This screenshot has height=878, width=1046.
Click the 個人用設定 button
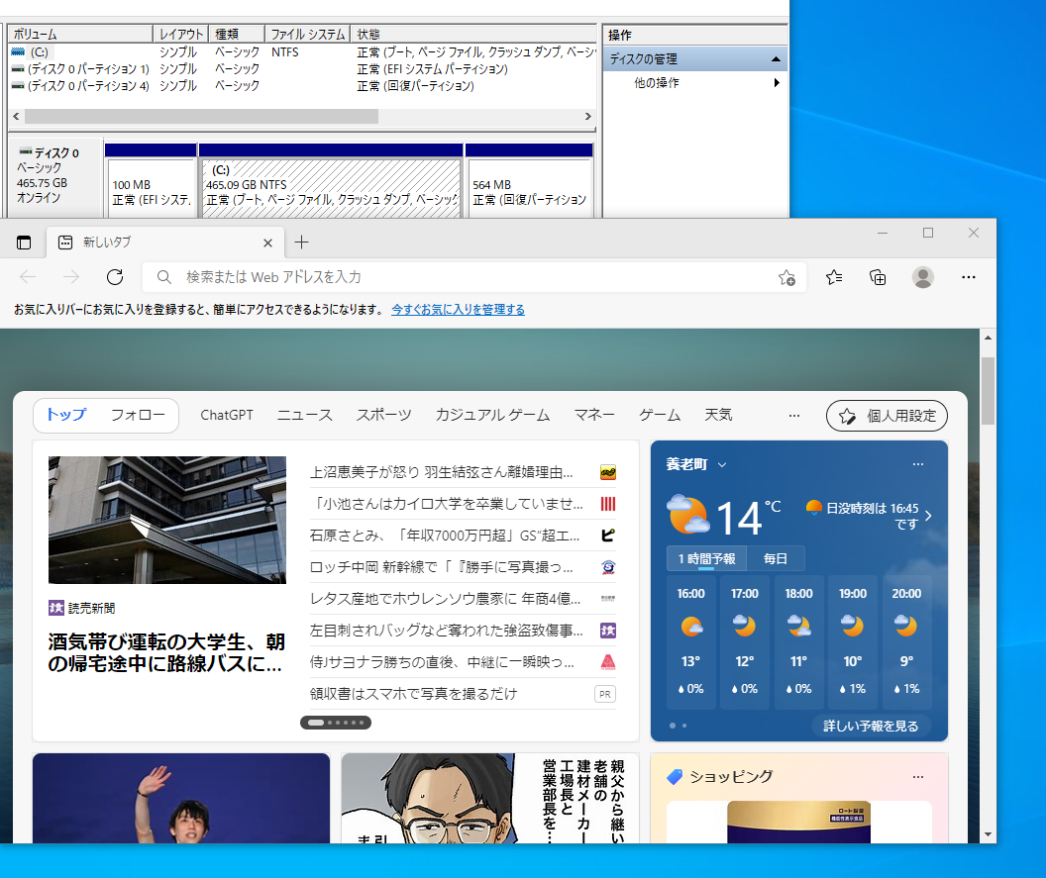coord(887,415)
